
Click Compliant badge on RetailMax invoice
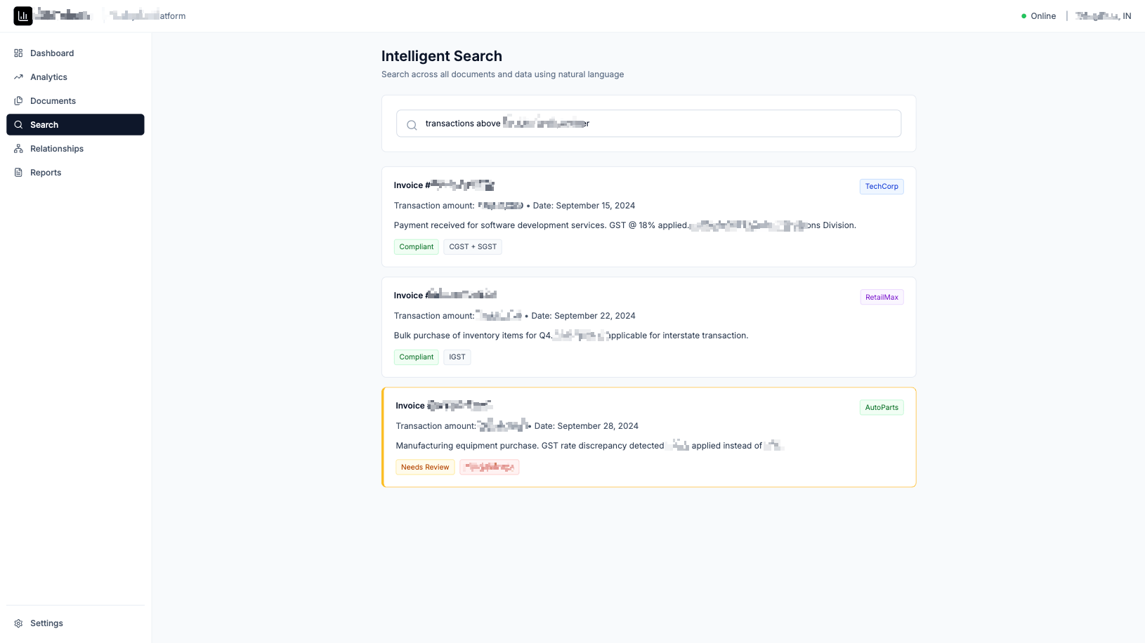coord(417,357)
